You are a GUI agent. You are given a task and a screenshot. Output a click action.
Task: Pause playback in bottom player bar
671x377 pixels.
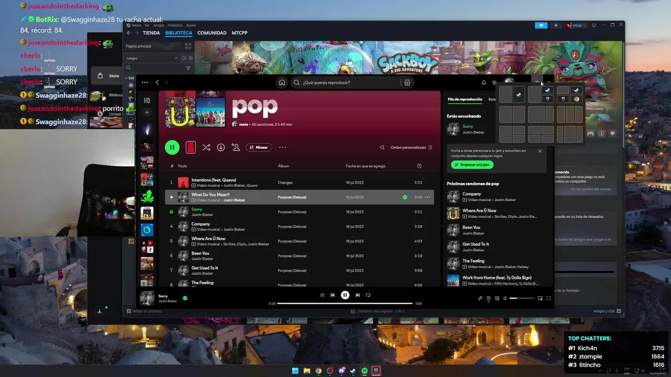coord(345,295)
